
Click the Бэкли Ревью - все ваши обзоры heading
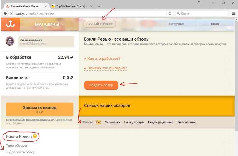tap(117, 39)
